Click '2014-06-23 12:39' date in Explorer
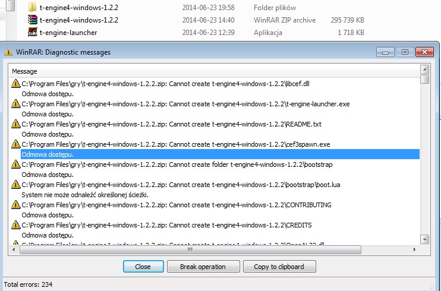Viewport: 441px width, 291px height. pos(209,33)
